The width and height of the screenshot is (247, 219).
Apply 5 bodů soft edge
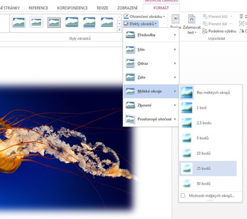tap(208, 138)
